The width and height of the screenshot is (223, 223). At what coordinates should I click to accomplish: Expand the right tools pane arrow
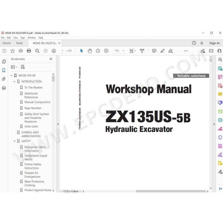click(x=214, y=124)
